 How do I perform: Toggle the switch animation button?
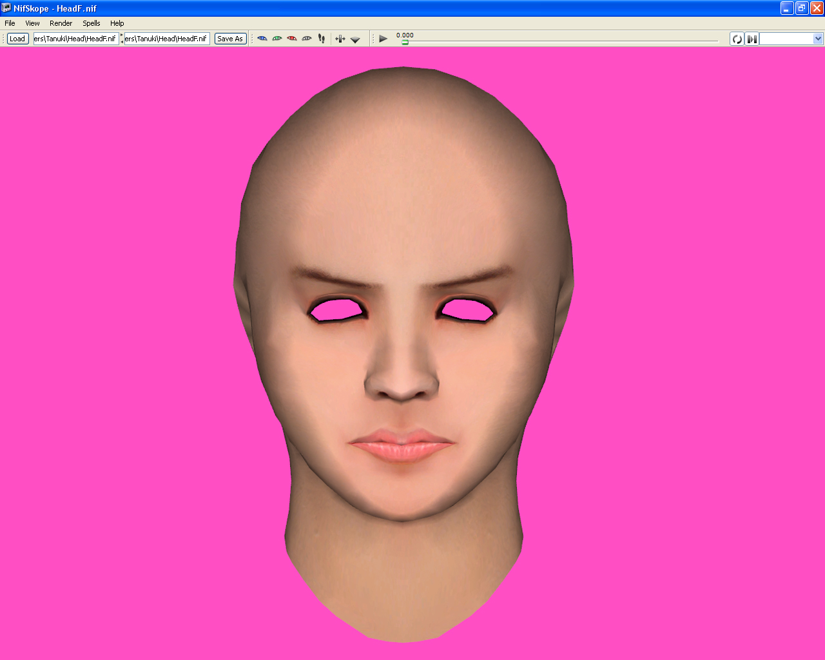coord(752,39)
